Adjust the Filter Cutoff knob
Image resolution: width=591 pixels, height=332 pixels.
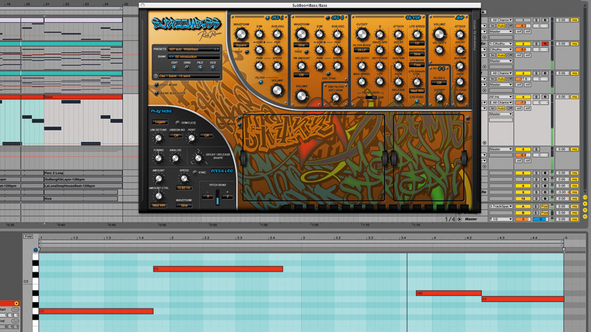[x=362, y=34]
